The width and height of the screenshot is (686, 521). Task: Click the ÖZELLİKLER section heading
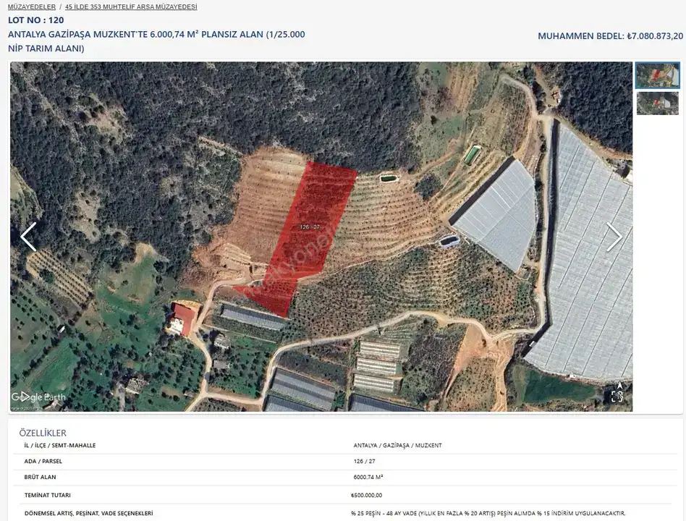point(43,433)
